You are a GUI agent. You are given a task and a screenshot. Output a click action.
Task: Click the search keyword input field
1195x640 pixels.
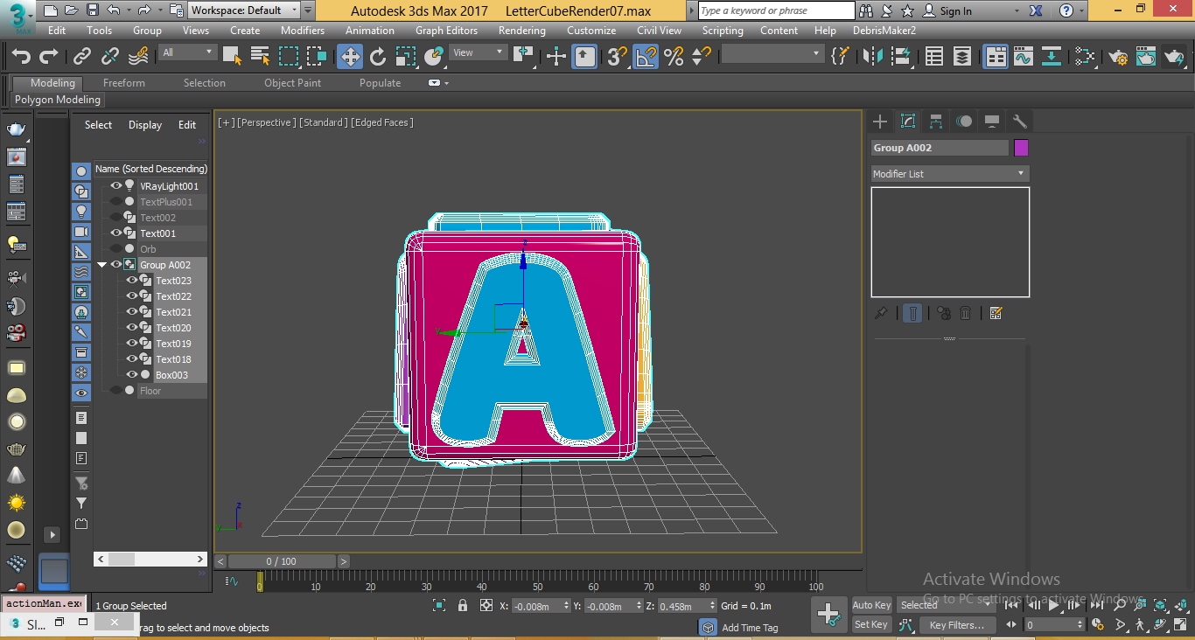(x=777, y=10)
